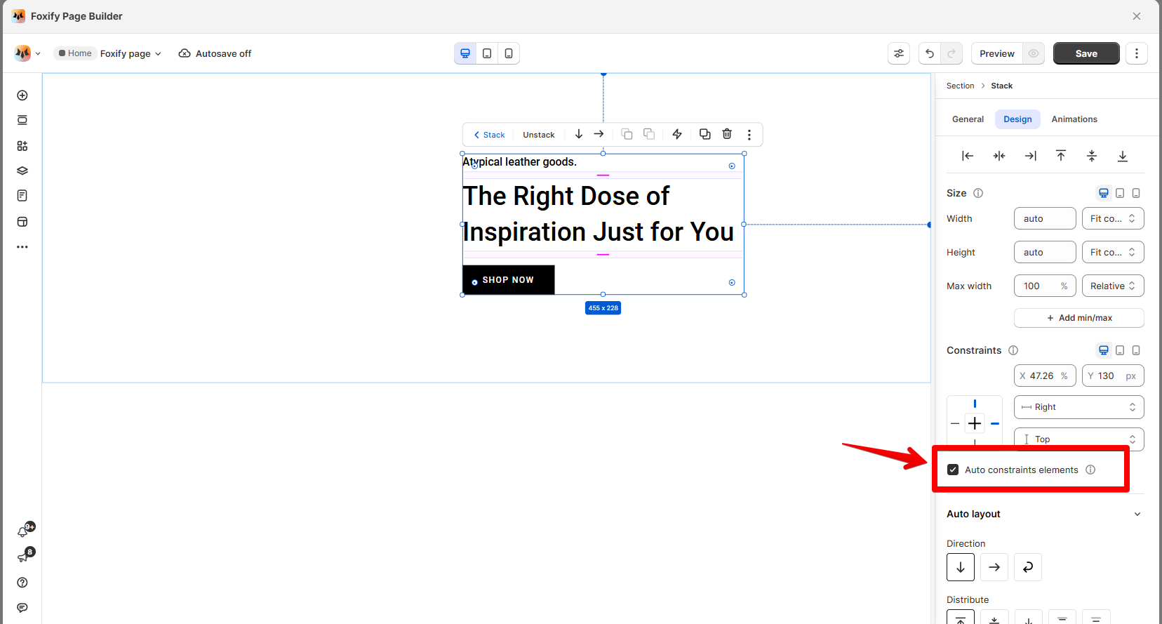
Task: Select wrap Direction in Auto layout
Action: [x=1028, y=567]
